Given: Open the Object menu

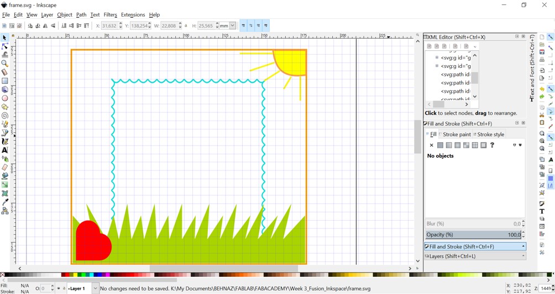Looking at the screenshot, I should coord(65,15).
